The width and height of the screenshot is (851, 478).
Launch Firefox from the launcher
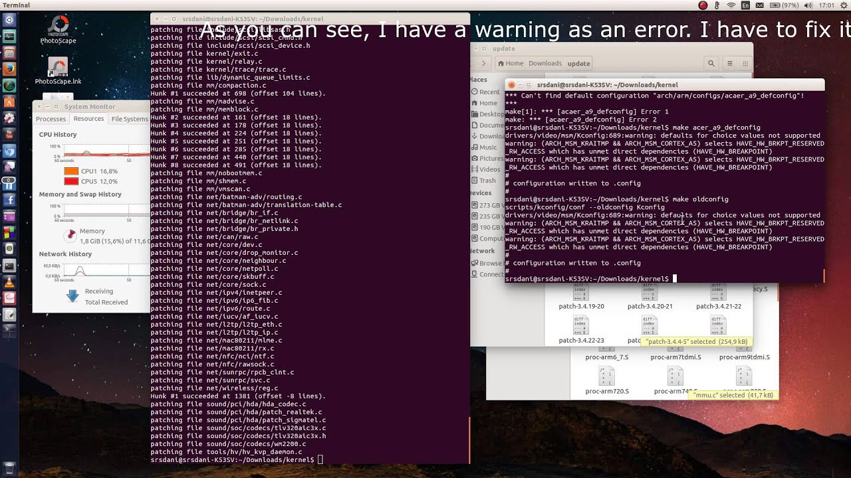coord(9,69)
